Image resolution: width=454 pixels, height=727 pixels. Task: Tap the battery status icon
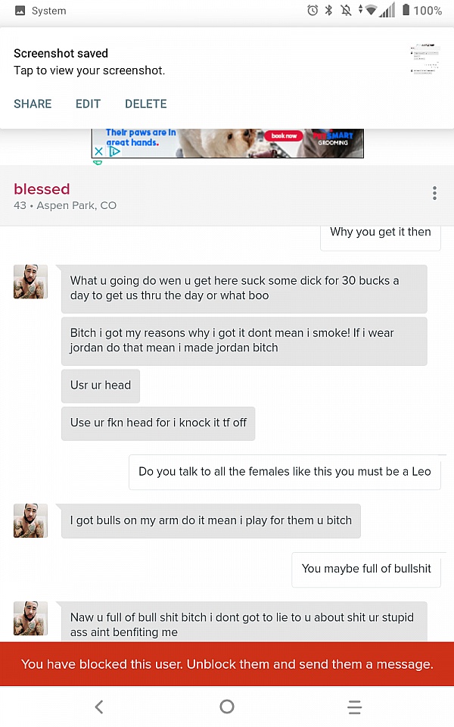[x=406, y=11]
